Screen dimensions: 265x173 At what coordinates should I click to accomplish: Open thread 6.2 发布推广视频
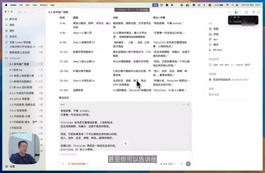24,64
